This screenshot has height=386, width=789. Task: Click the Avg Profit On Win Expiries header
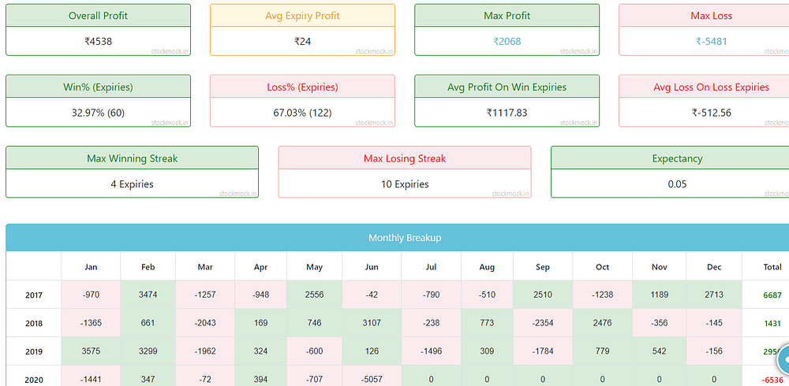click(x=507, y=87)
